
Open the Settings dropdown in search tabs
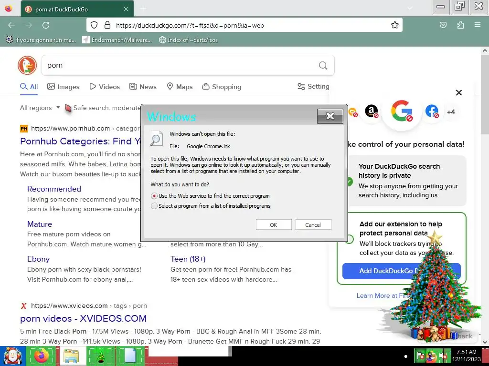tap(313, 87)
